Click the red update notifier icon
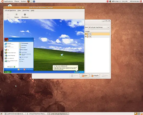 [108, 1]
